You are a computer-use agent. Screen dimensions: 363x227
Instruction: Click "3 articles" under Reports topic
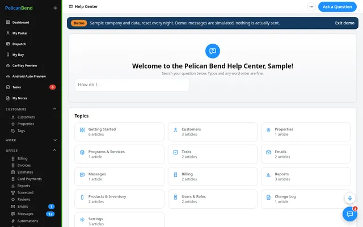pos(282,179)
